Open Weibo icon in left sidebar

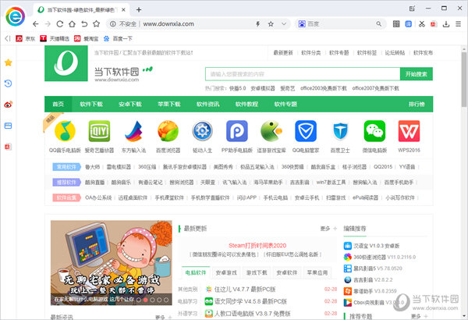click(x=9, y=105)
